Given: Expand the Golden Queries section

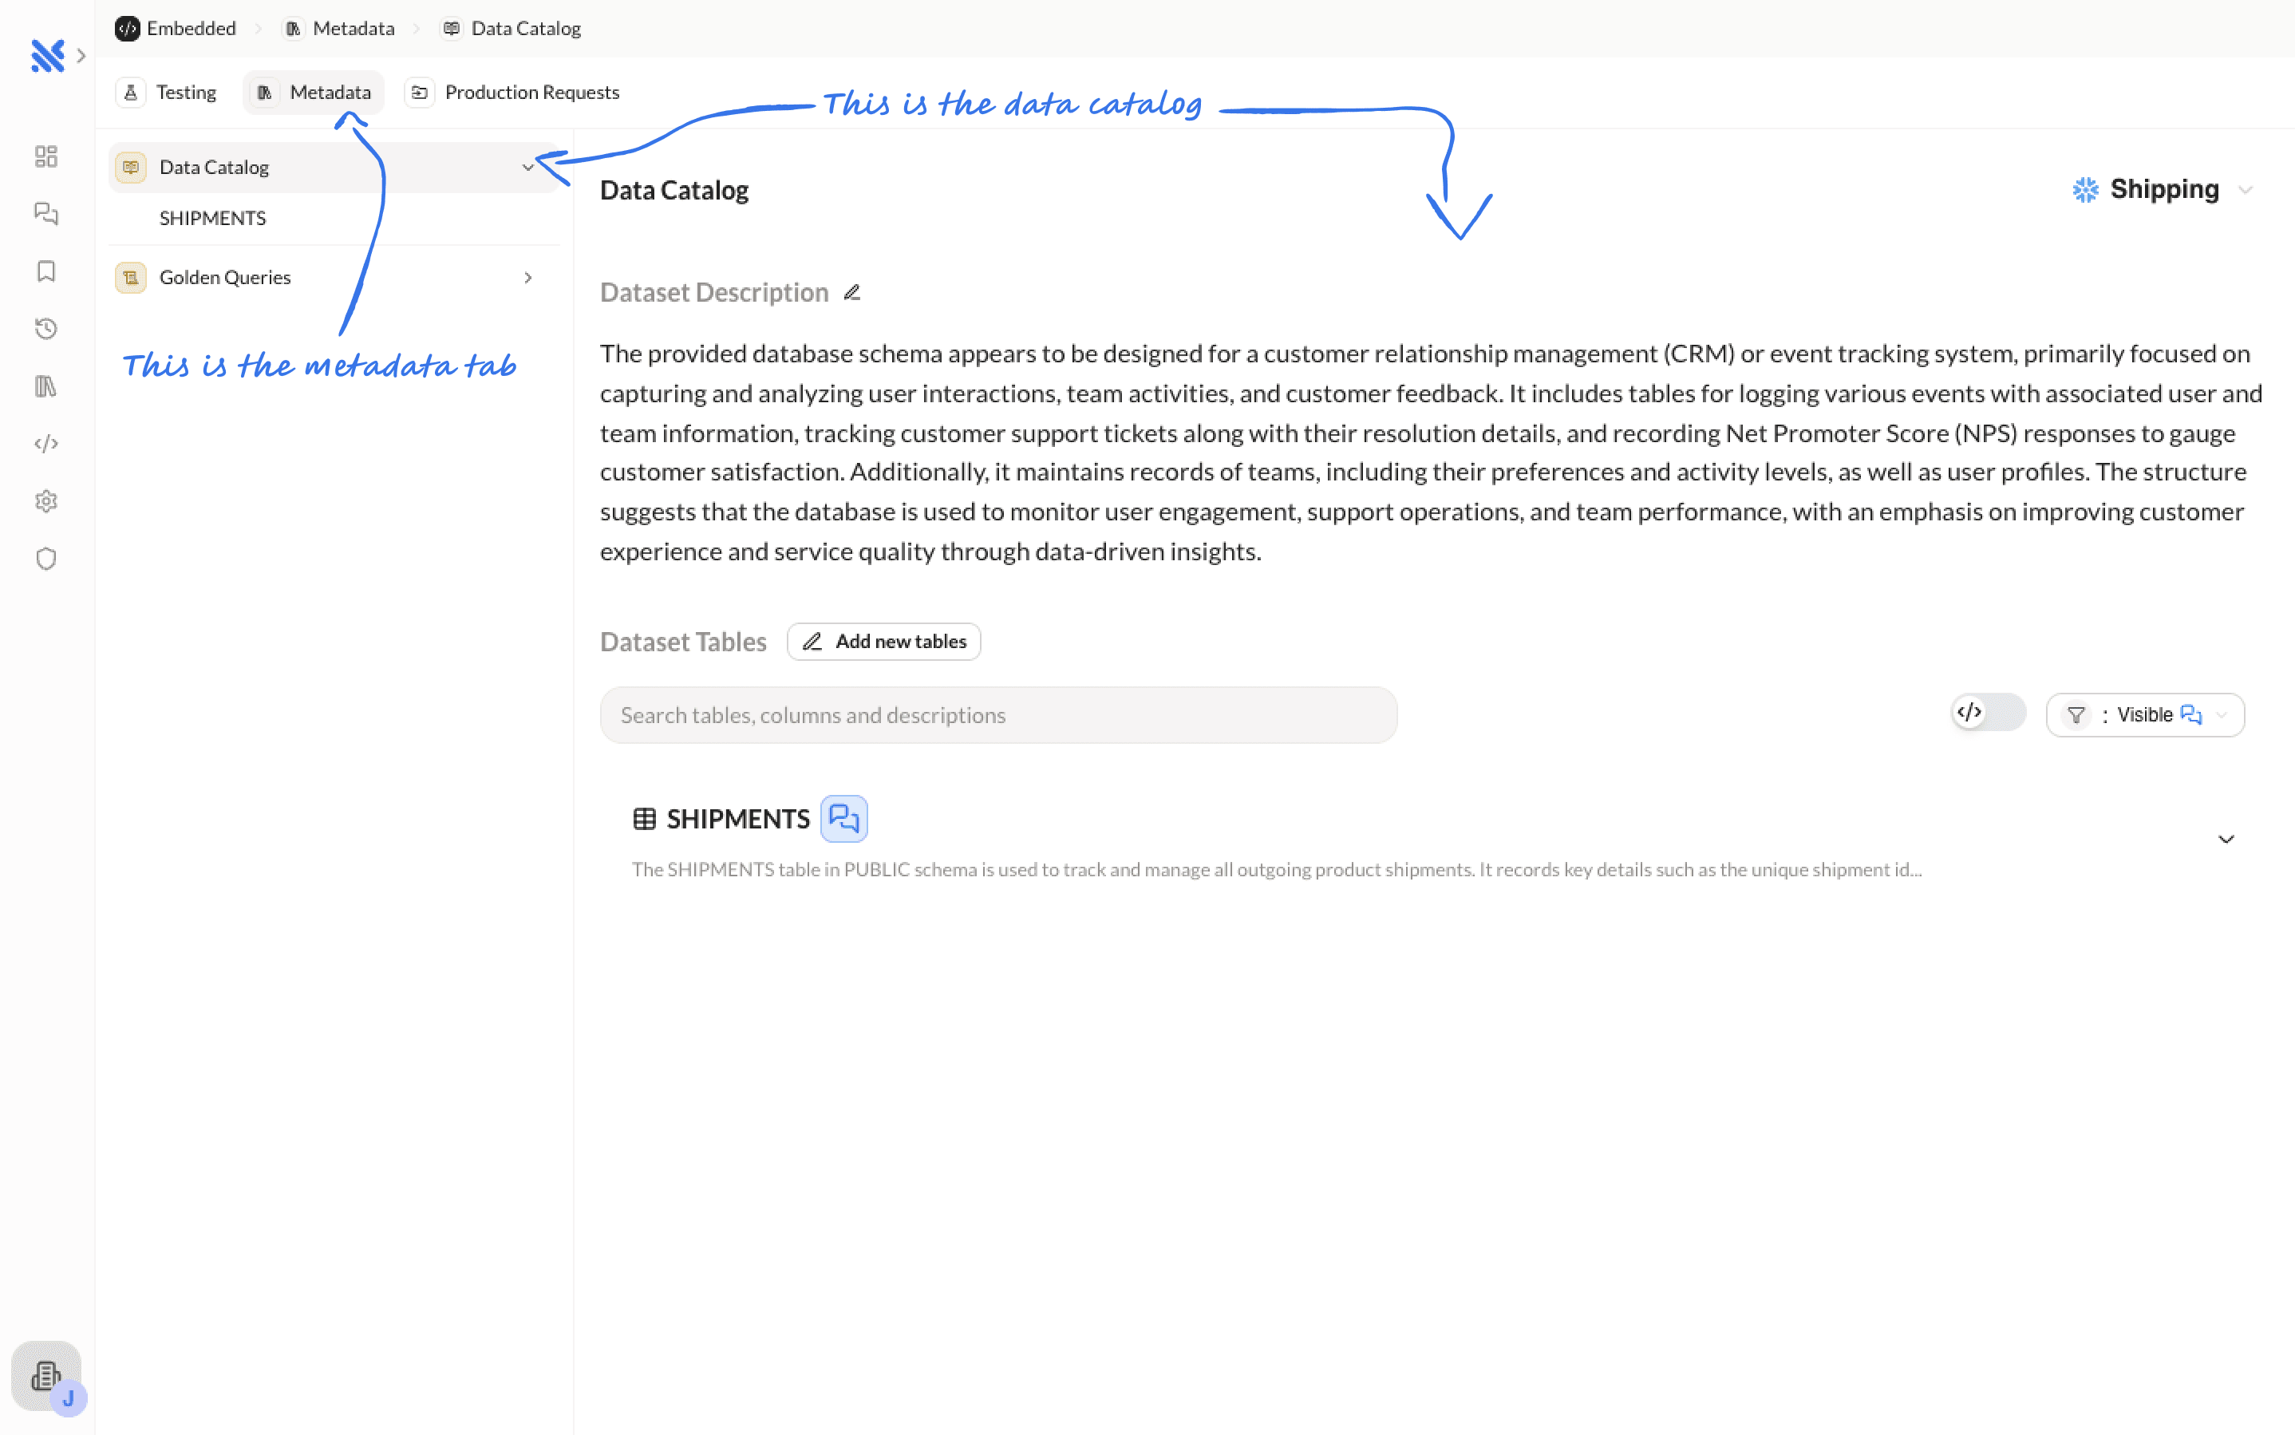Looking at the screenshot, I should pyautogui.click(x=527, y=277).
